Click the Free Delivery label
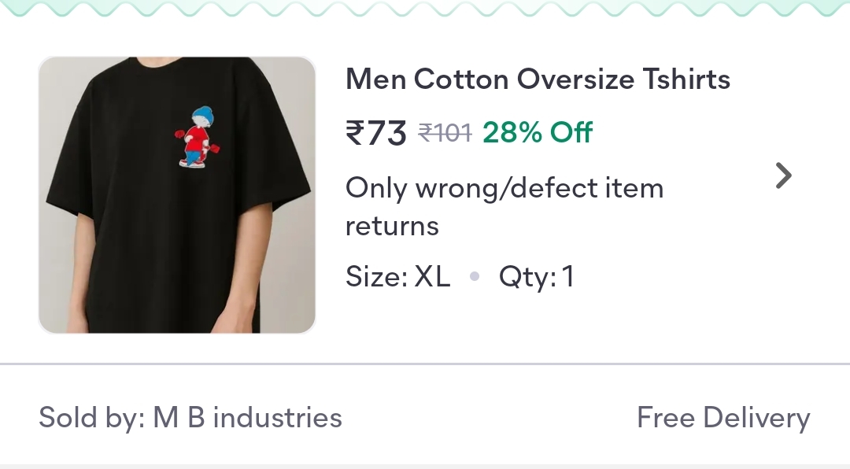 [723, 418]
